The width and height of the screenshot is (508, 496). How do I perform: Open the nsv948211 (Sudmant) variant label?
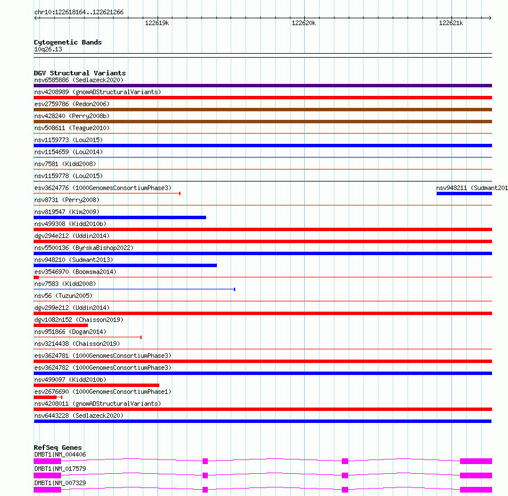tap(472, 188)
